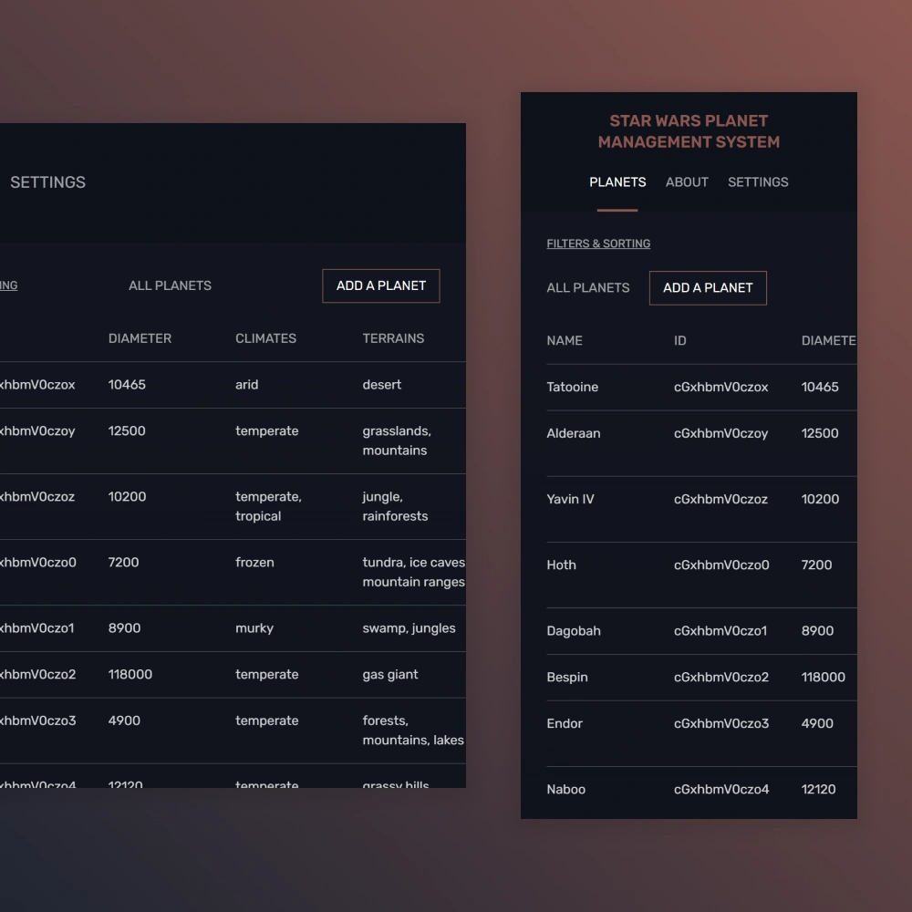912x912 pixels.
Task: Click the Climates column header
Action: point(265,338)
